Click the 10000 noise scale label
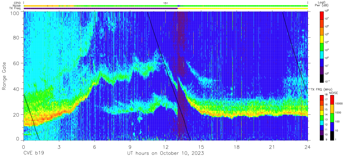The height and width of the screenshot is (159, 346). click(339, 103)
